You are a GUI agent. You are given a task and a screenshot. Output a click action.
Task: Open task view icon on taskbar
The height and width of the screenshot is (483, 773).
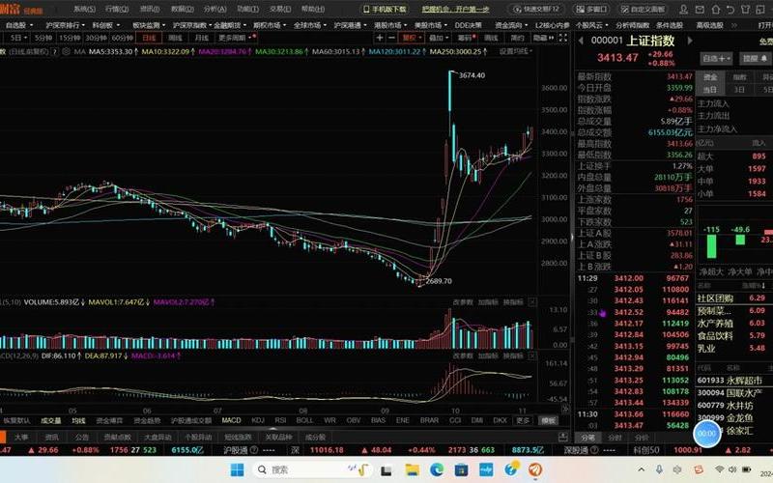(x=386, y=469)
